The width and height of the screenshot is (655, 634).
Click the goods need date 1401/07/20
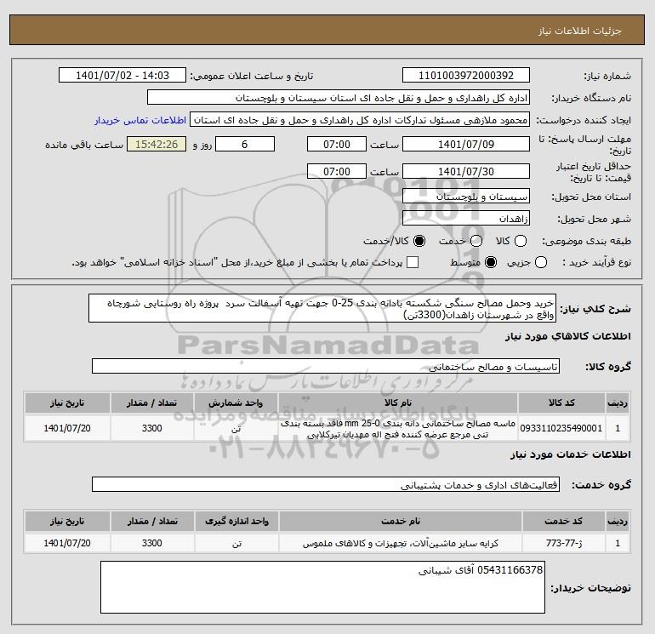click(67, 428)
